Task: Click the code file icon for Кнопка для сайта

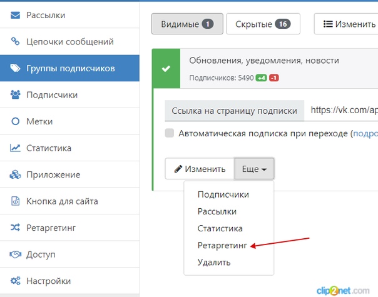Action: point(15,201)
